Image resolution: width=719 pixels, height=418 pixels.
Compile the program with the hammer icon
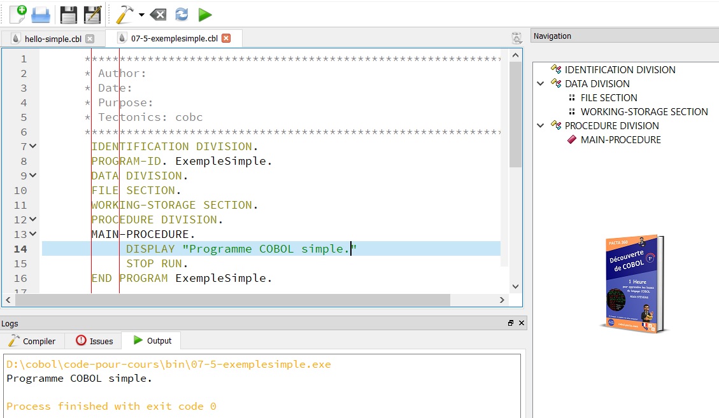[x=124, y=15]
